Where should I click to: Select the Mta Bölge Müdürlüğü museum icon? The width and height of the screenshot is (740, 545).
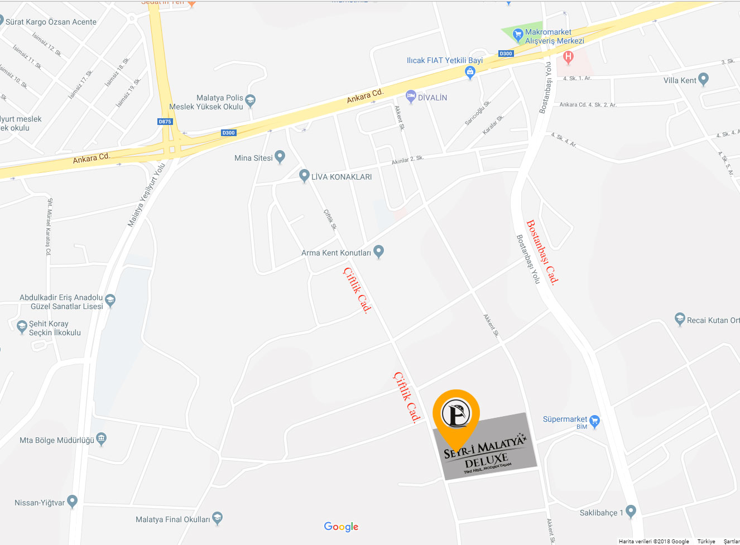click(x=101, y=439)
